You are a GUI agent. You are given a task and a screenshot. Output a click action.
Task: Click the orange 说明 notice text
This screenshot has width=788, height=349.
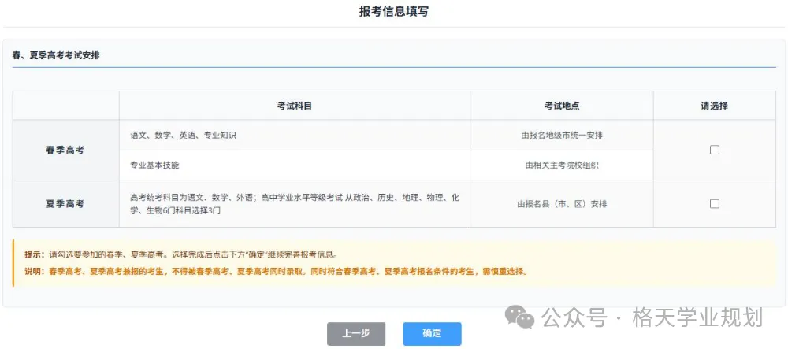(x=276, y=272)
